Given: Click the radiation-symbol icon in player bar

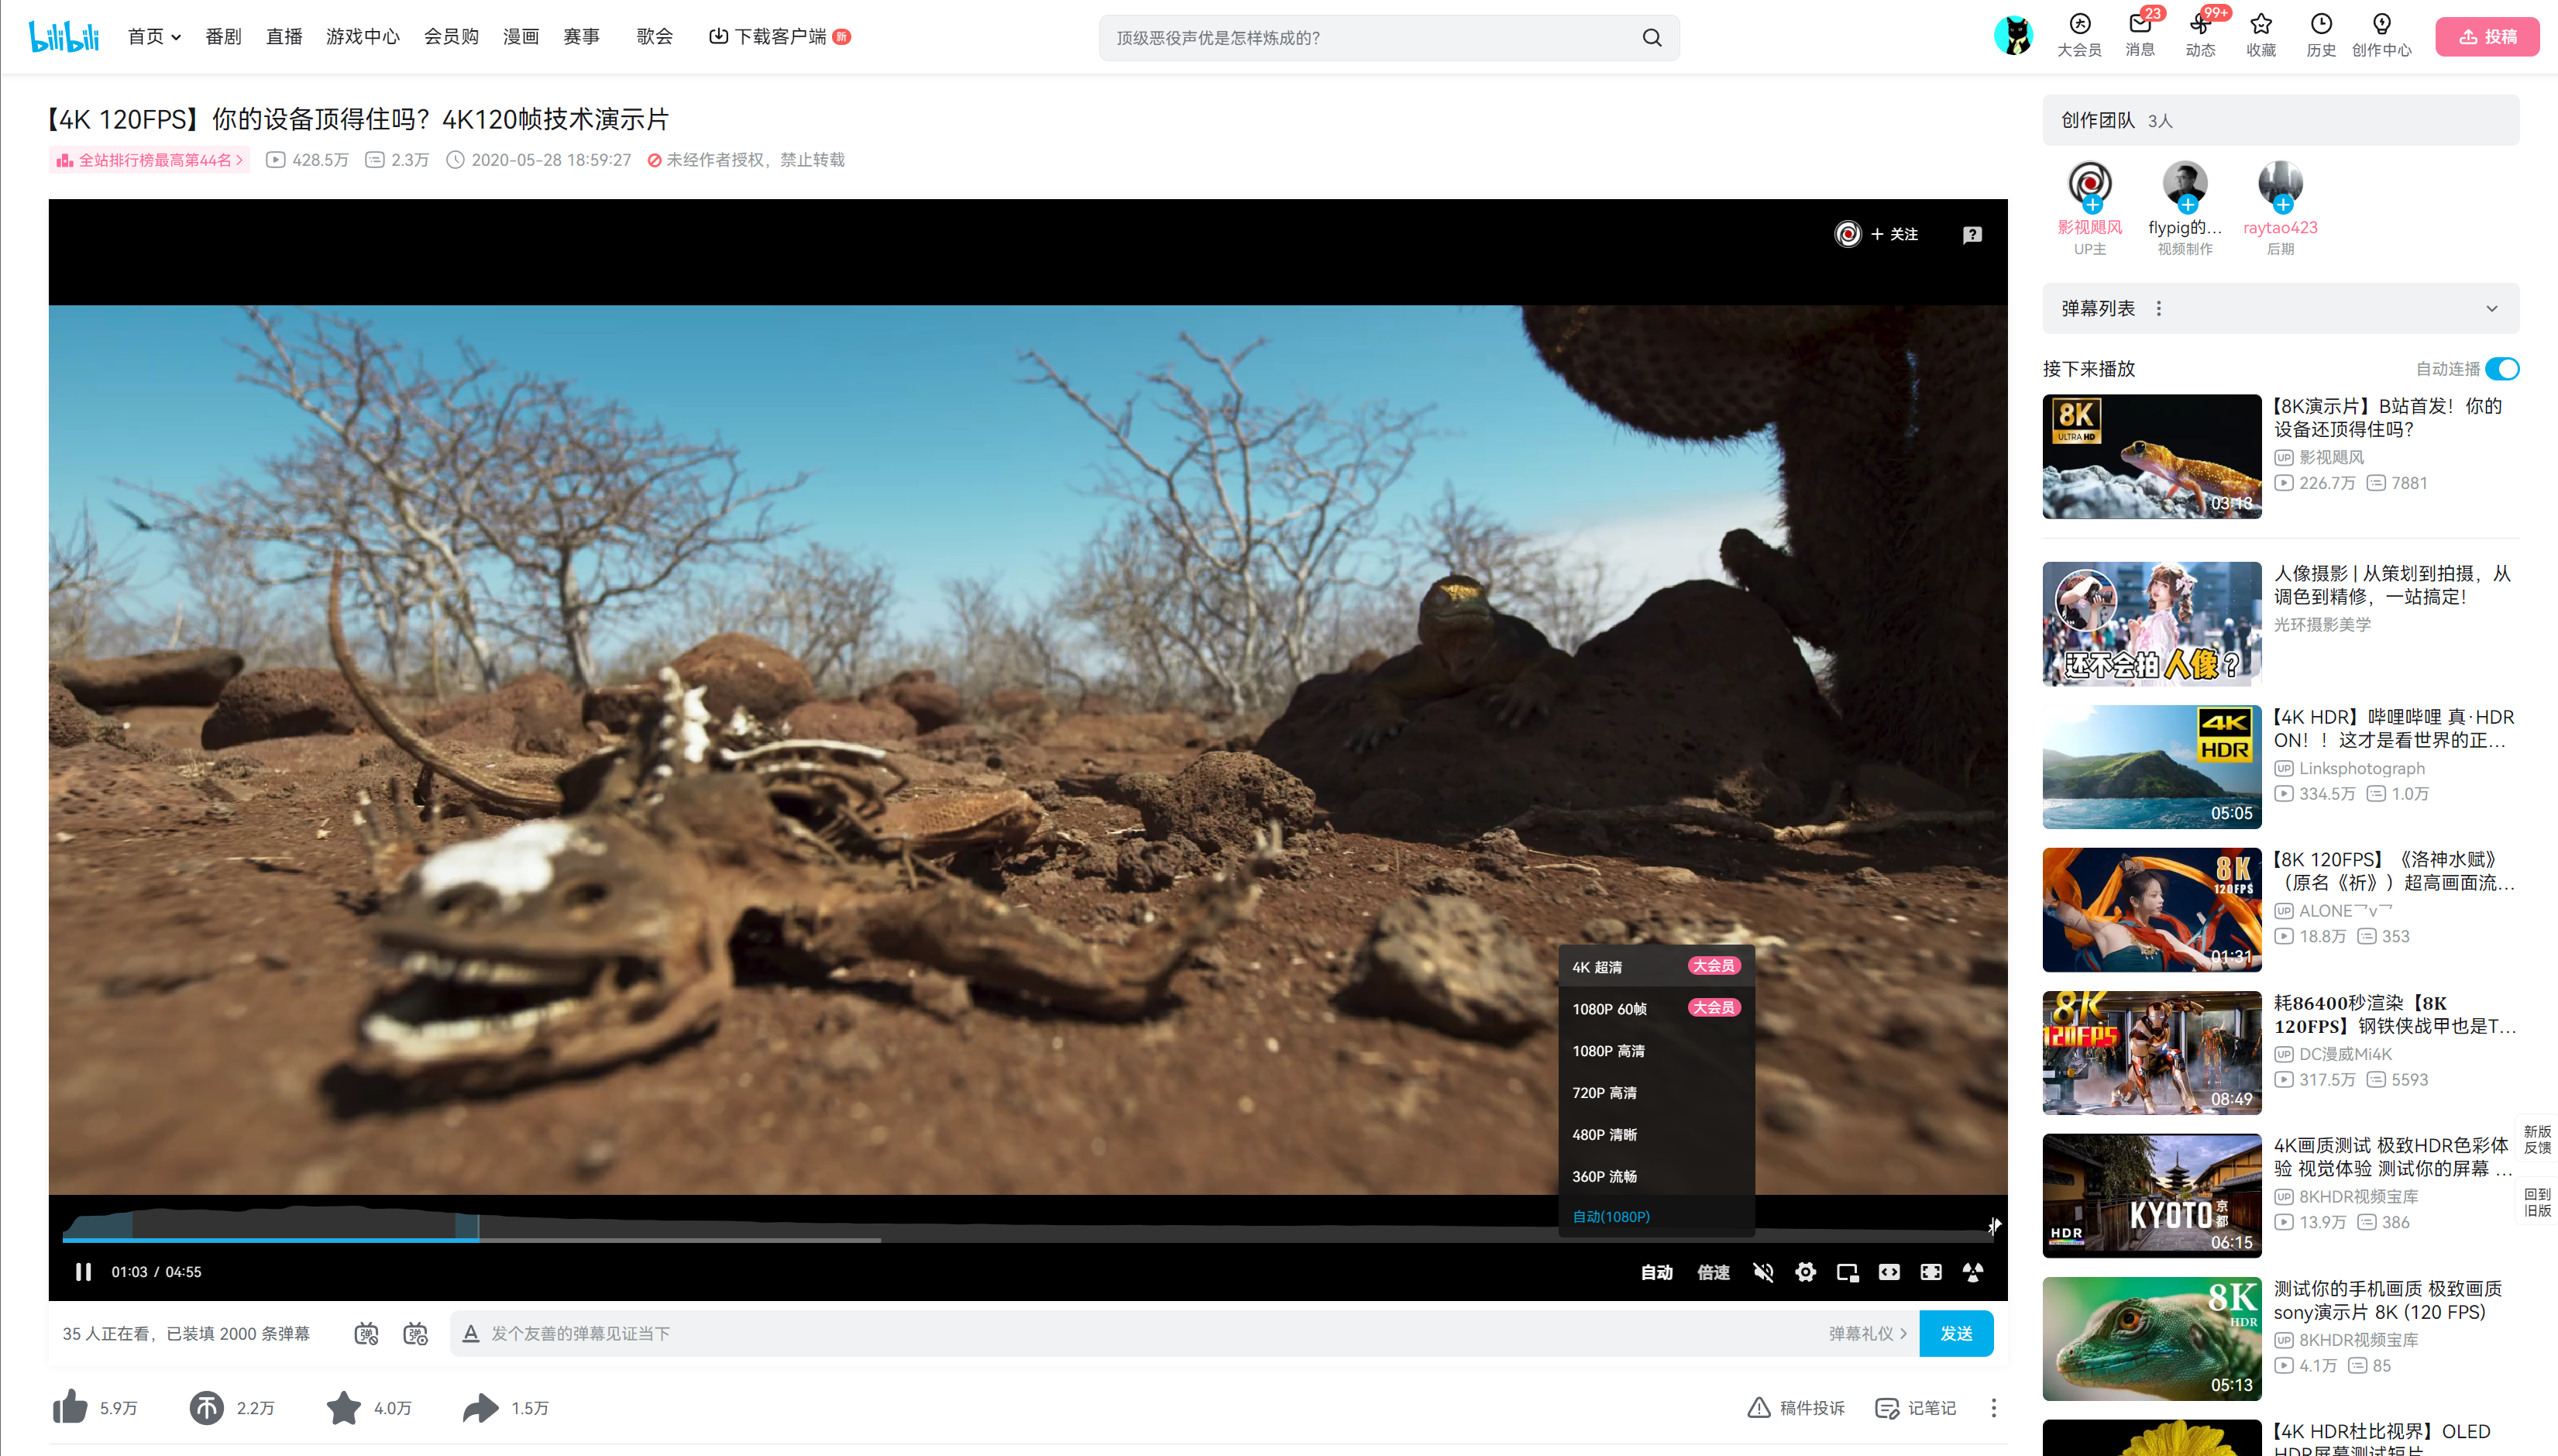Looking at the screenshot, I should (x=1973, y=1272).
